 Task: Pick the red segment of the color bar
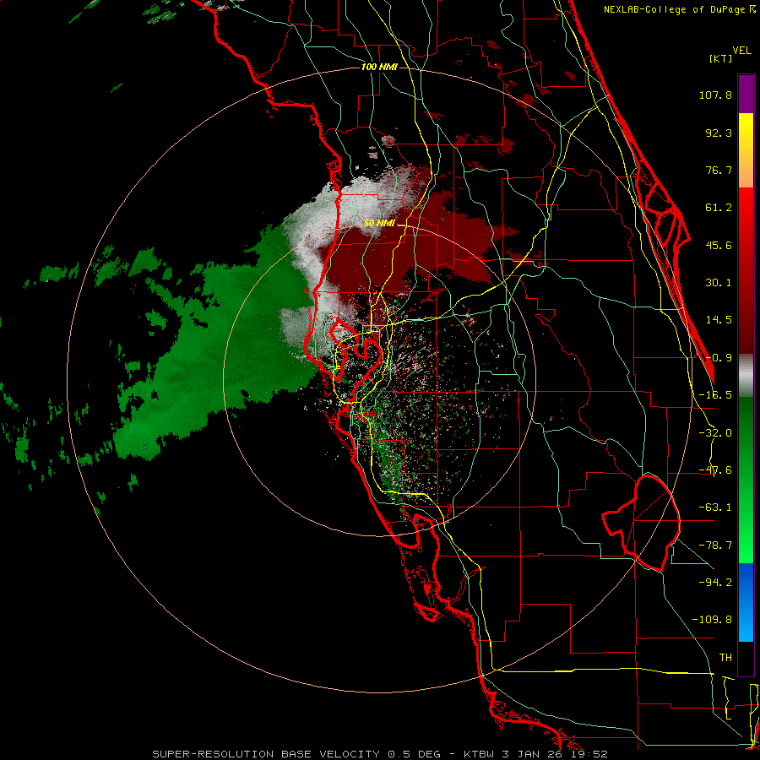746,270
